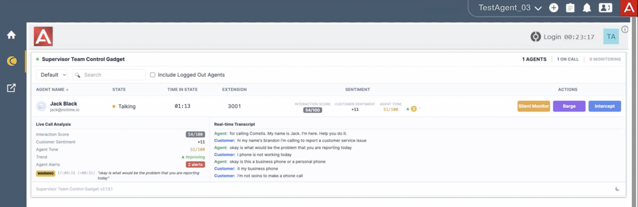The height and width of the screenshot is (207, 638).
Task: Click the info circle icon
Action: 625,29
